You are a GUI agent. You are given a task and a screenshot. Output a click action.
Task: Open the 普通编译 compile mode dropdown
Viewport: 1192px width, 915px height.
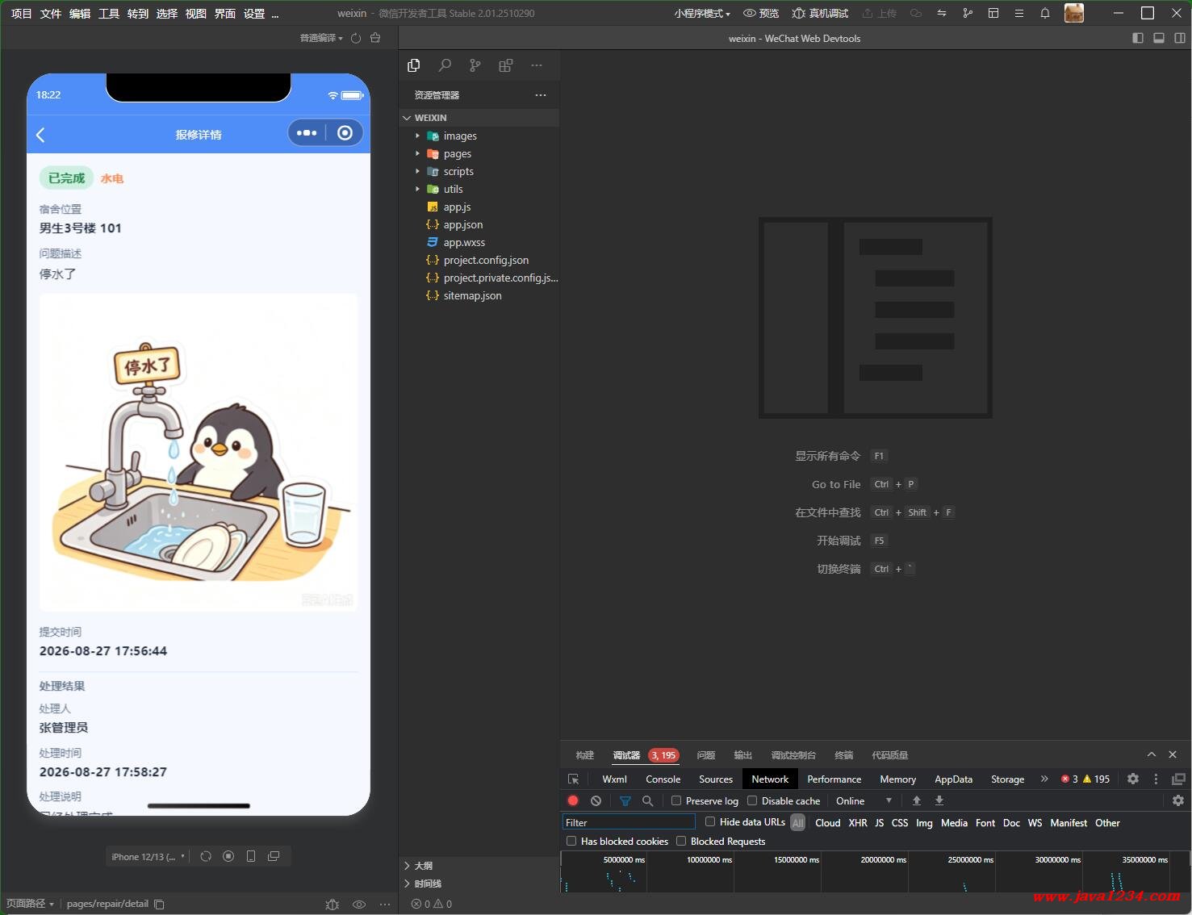pos(321,38)
